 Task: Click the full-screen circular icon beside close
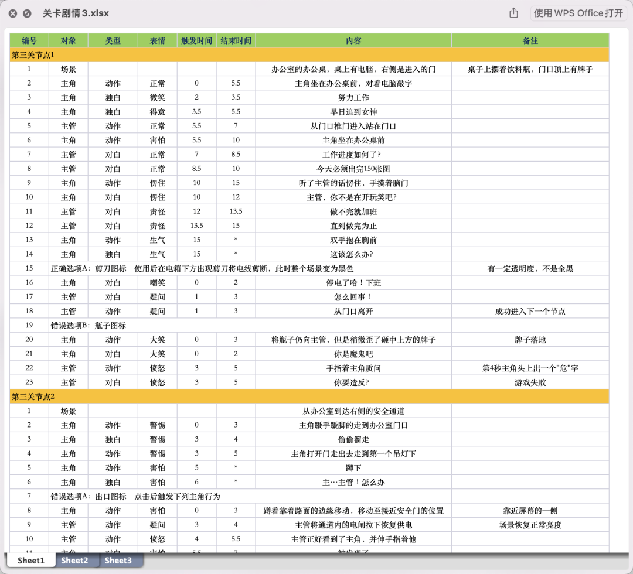click(27, 13)
